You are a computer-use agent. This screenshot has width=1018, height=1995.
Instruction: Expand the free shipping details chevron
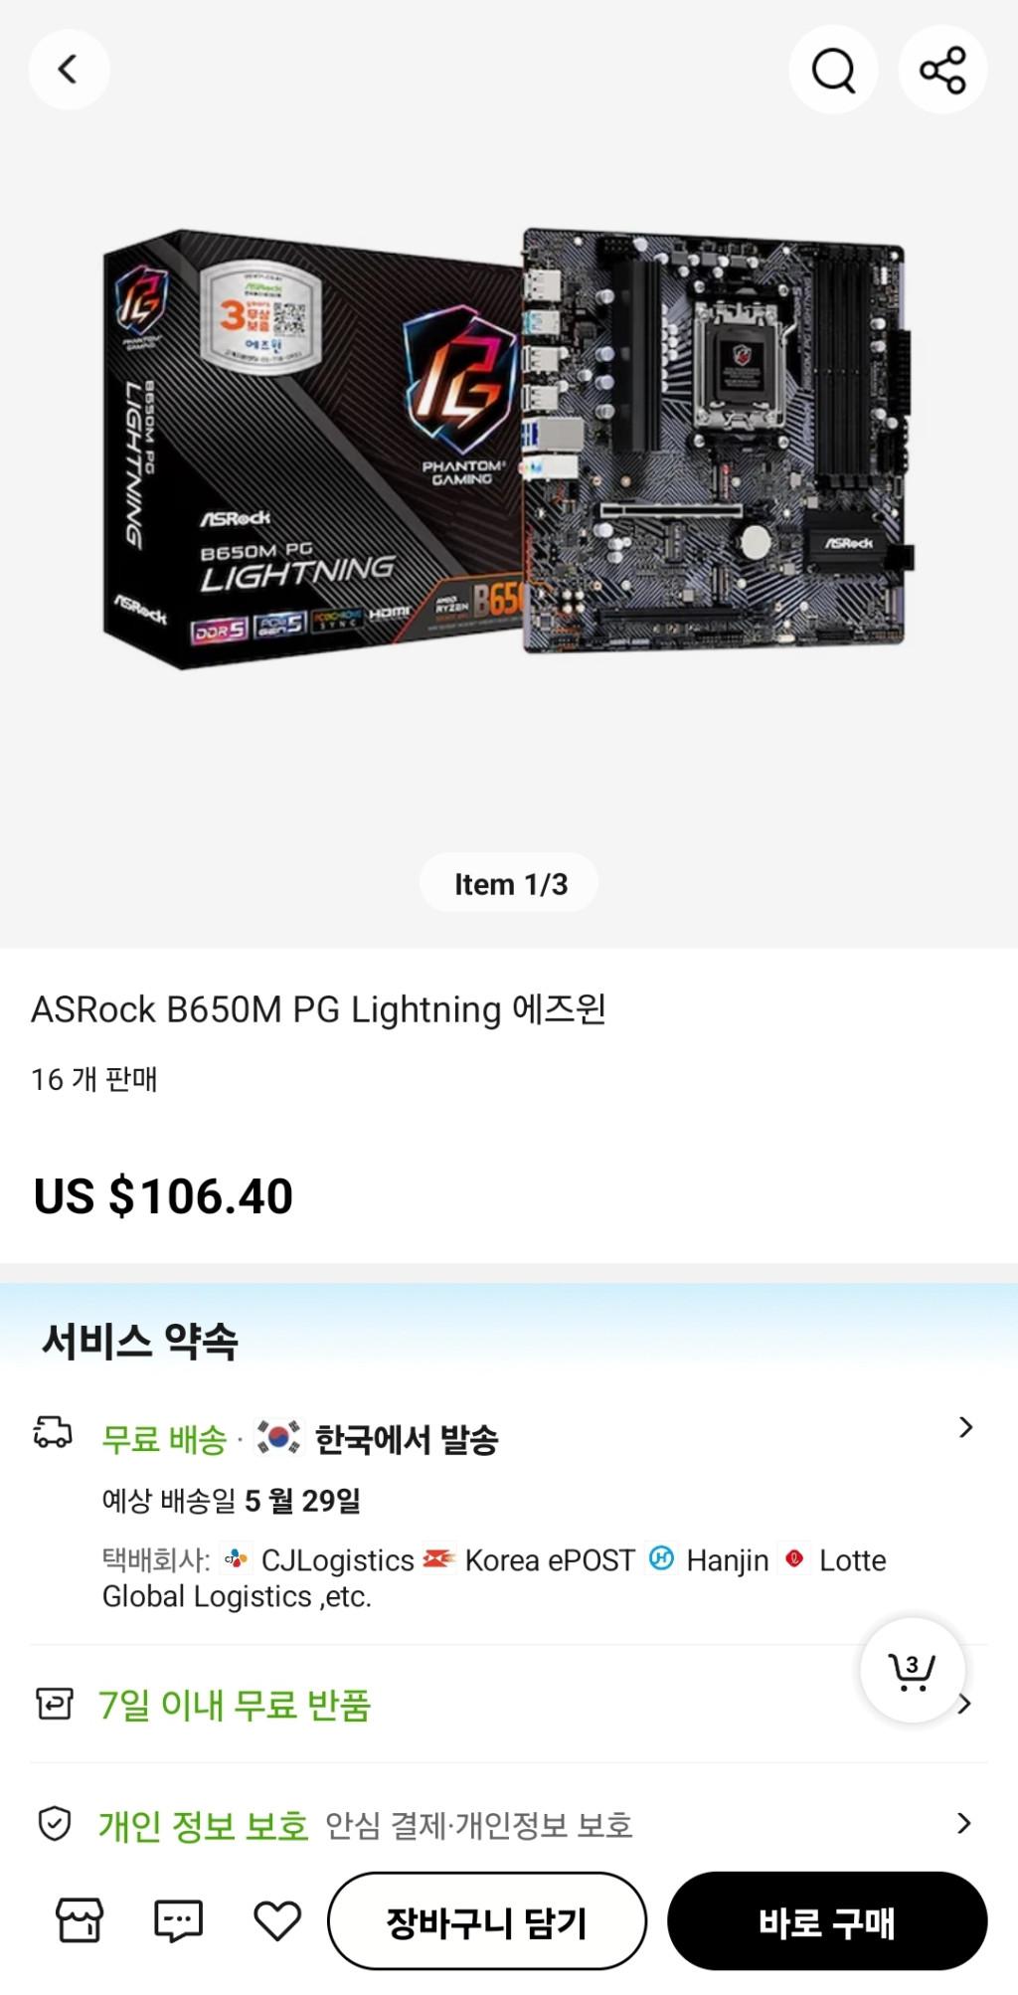tap(965, 1428)
